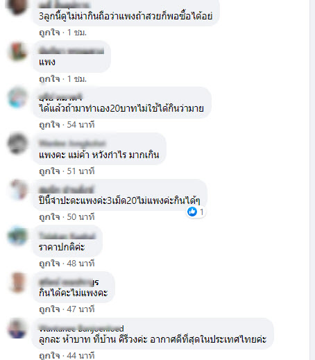Open avatar beside 'แพงคะ แม่ค้า หวังกำไร มากเกิน'
This screenshot has height=360, width=315.
point(17,144)
